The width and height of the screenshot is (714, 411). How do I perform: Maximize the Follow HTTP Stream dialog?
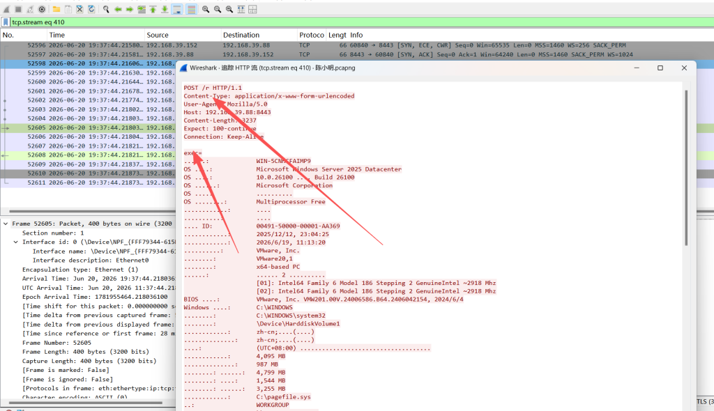point(660,68)
